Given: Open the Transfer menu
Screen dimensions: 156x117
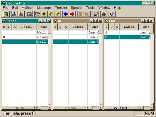Looking at the screenshot, I should (61, 8).
